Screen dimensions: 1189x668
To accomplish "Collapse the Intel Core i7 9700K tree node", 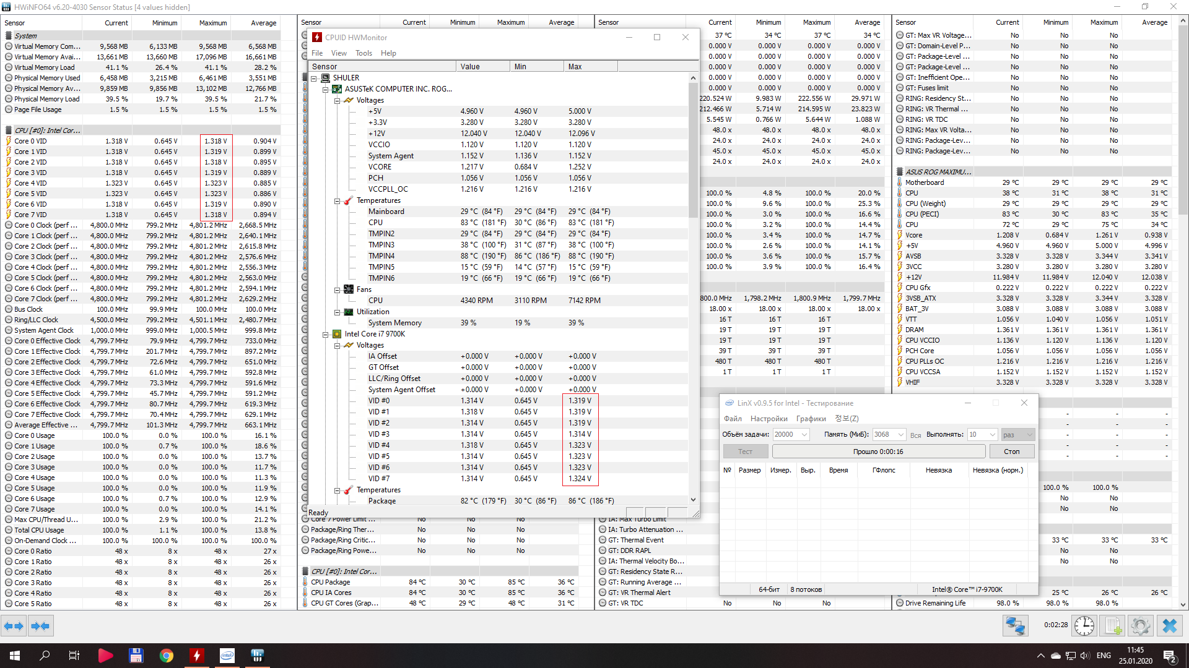I will 326,334.
